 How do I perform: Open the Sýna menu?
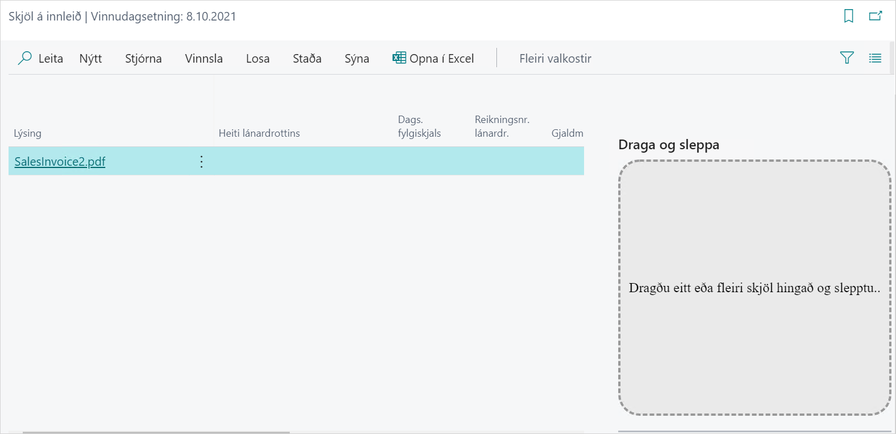pos(356,59)
